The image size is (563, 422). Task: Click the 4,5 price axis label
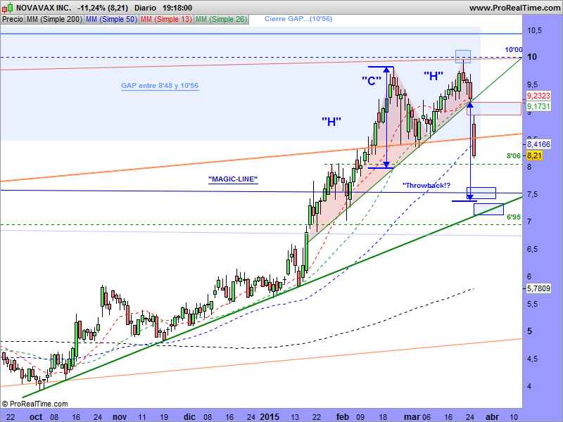pyautogui.click(x=533, y=359)
